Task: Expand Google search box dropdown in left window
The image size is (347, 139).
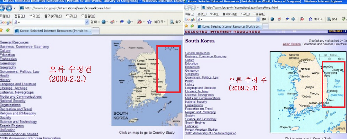Action: click(x=87, y=22)
